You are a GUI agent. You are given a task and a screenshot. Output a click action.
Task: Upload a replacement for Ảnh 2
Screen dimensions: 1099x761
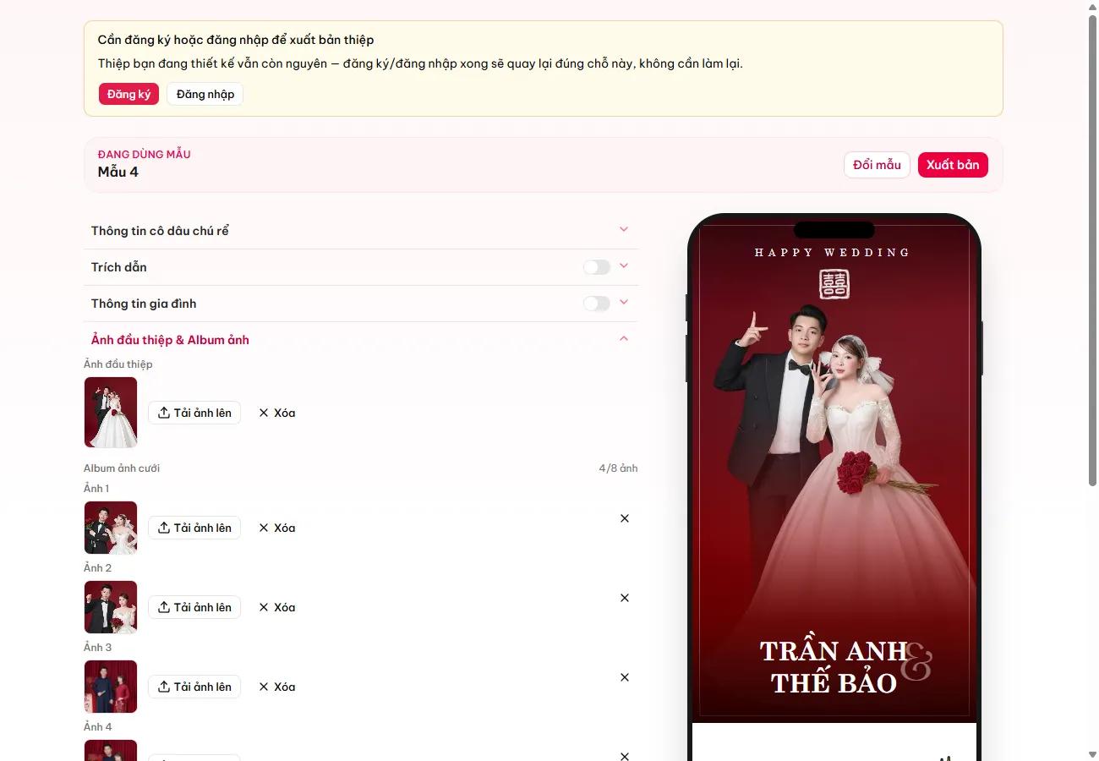coord(194,607)
